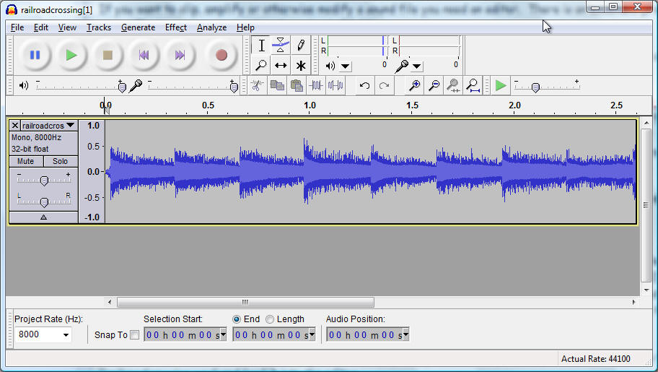Click the Cut scissors icon
This screenshot has width=658, height=372.
tap(256, 86)
